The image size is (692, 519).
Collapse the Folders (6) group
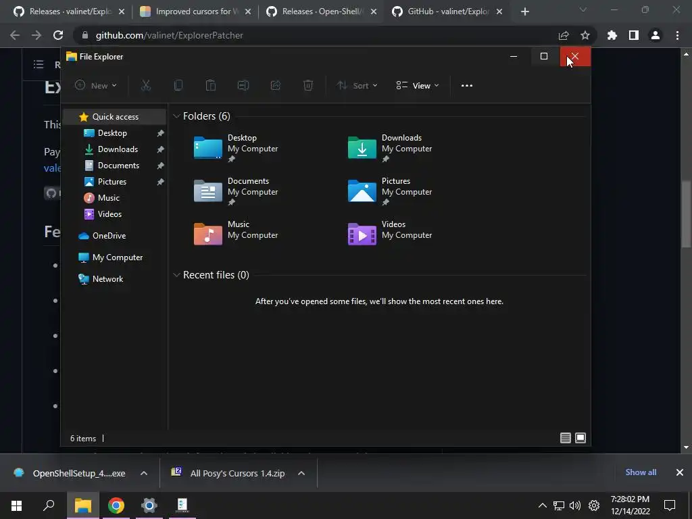click(176, 116)
